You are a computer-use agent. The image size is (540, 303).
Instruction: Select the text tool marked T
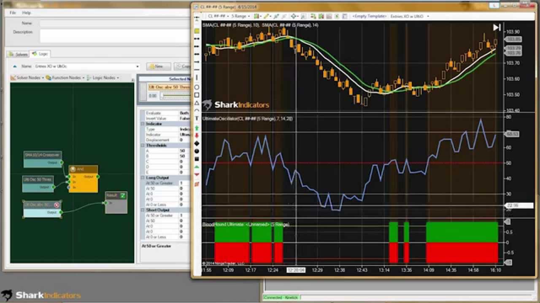click(x=197, y=119)
